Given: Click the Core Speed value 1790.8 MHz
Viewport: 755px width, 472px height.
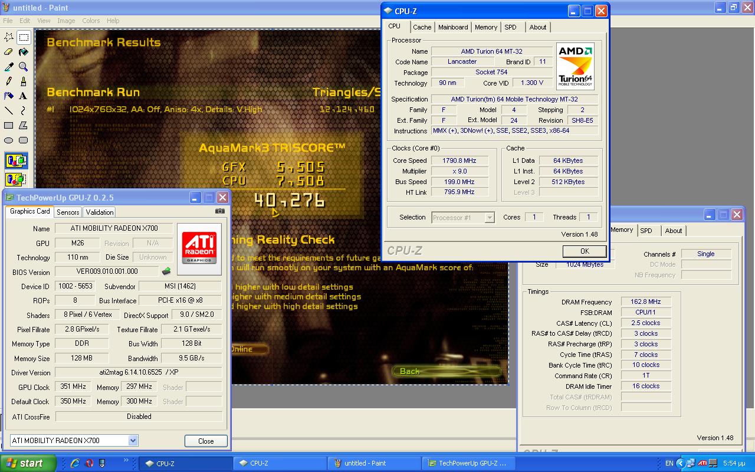Looking at the screenshot, I should pyautogui.click(x=459, y=160).
